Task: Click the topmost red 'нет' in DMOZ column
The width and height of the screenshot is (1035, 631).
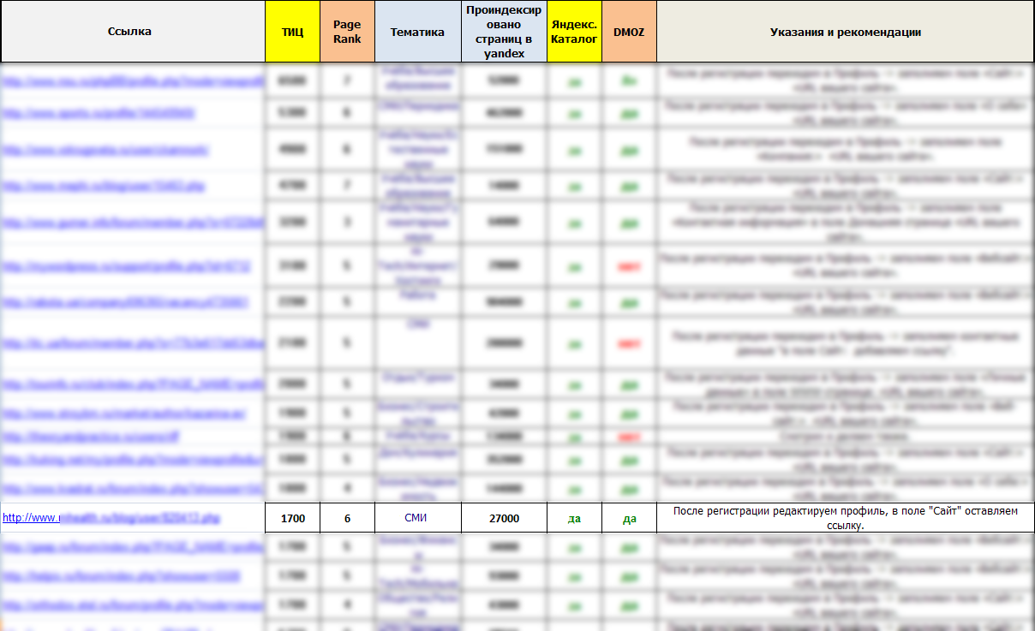Action: (x=629, y=266)
